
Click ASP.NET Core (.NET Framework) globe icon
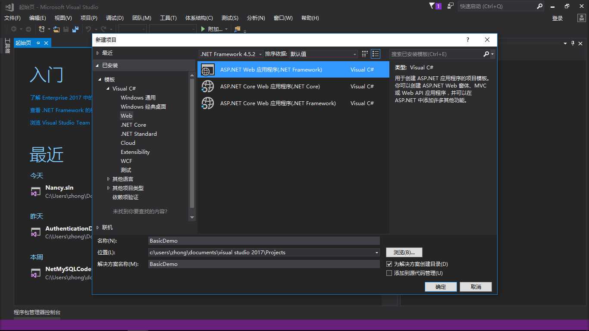tap(208, 103)
